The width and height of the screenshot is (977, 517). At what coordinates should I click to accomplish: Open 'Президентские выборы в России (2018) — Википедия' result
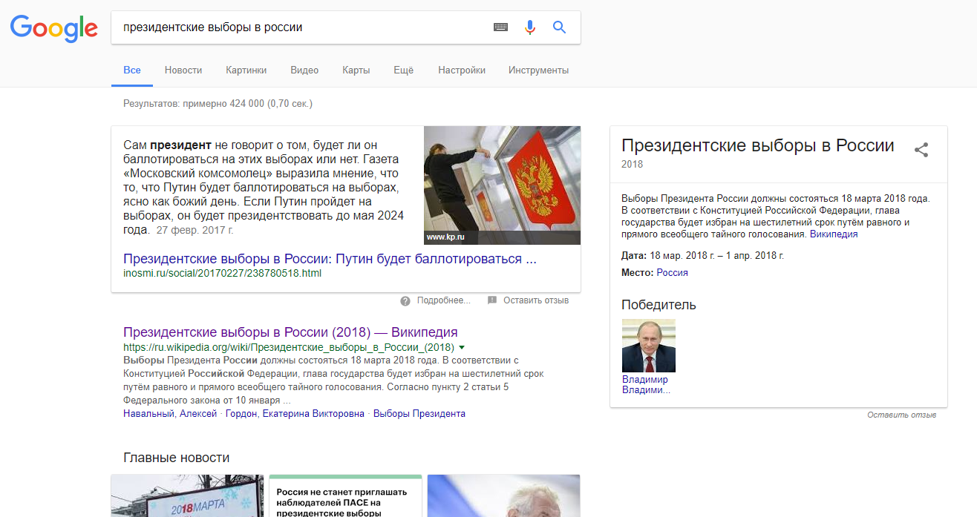pyautogui.click(x=290, y=332)
